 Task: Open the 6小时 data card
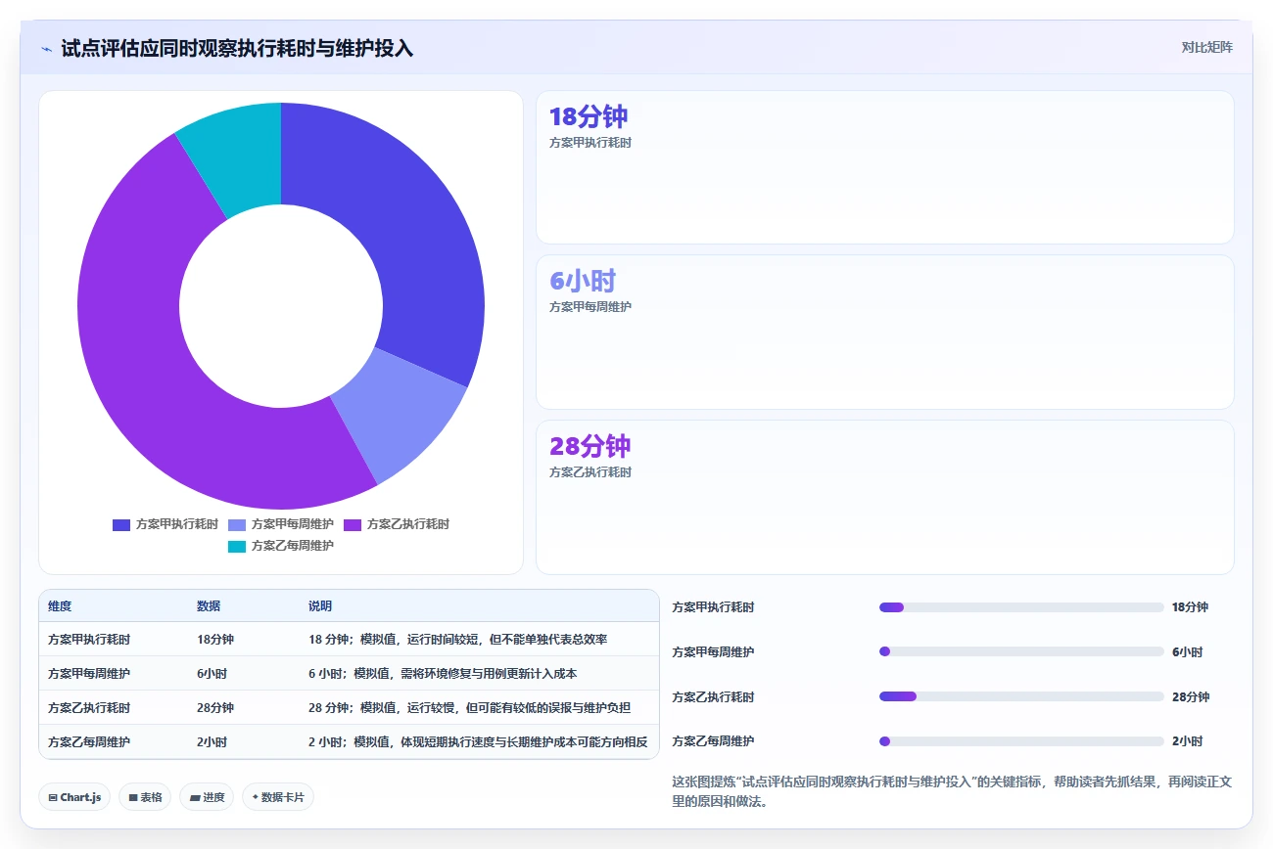(x=884, y=332)
